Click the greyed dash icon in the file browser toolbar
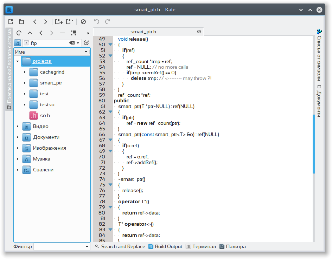The image size is (332, 259). click(63, 33)
